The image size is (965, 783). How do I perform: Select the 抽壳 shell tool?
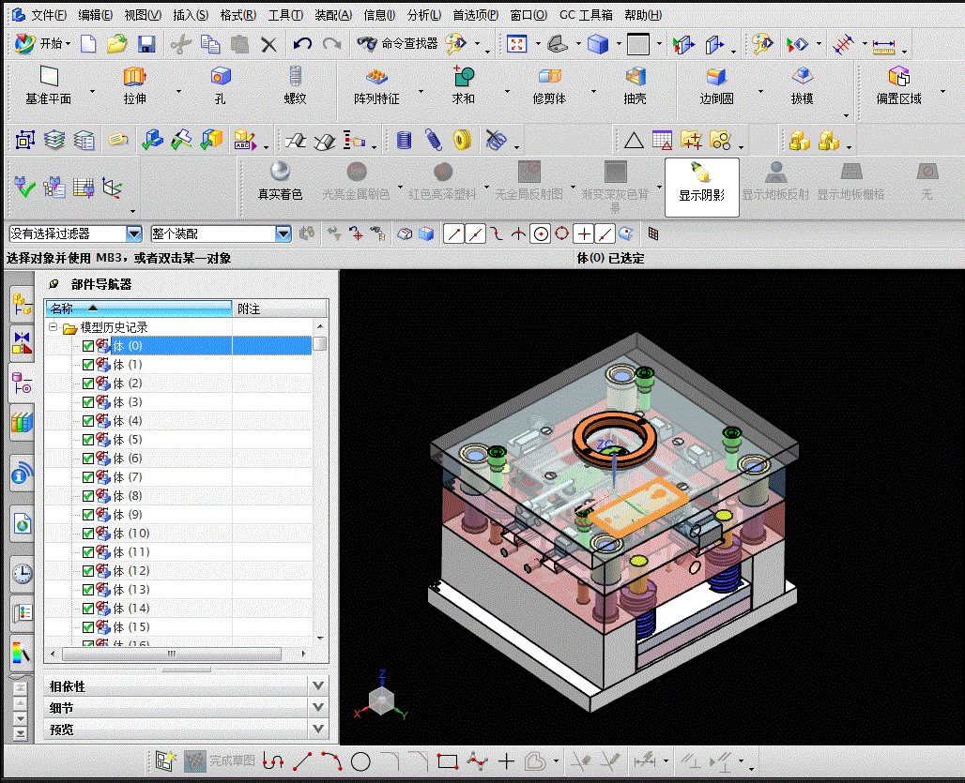pyautogui.click(x=635, y=86)
